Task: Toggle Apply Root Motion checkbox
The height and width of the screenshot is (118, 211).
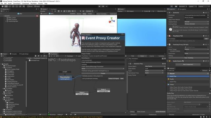Action: tap(185, 20)
